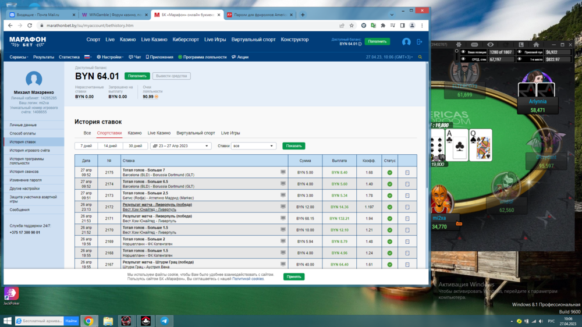Click the monitor icon in bet 2174 row
The image size is (582, 327).
pos(283,184)
